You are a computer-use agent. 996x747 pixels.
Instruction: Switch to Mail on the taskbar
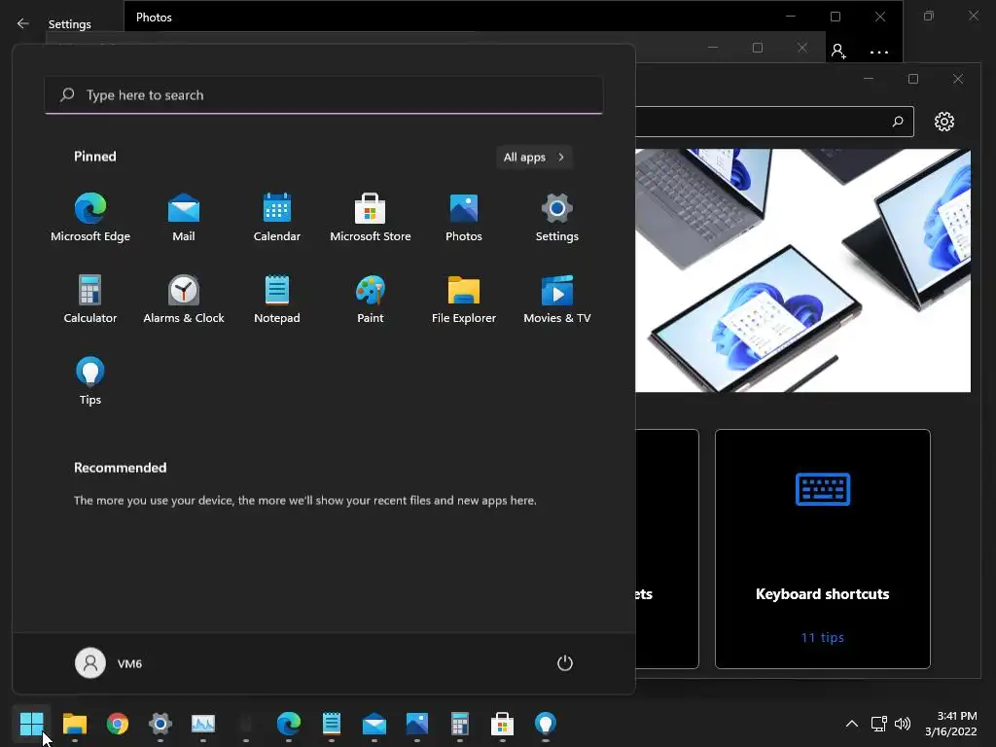374,723
